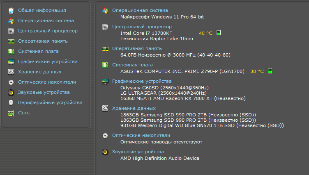Click the mouse icon for Периферийные устройства in sidebar
The image size is (309, 175).
point(11,102)
